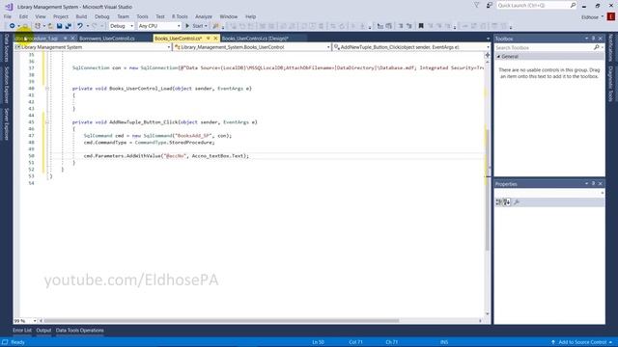This screenshot has width=618, height=347.
Task: Open the Project menu
Action: point(61,16)
